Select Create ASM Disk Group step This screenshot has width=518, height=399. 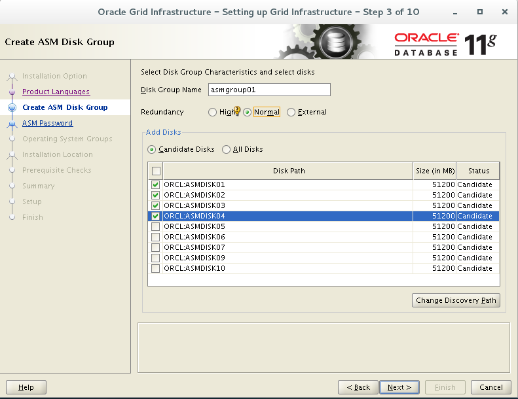[65, 107]
